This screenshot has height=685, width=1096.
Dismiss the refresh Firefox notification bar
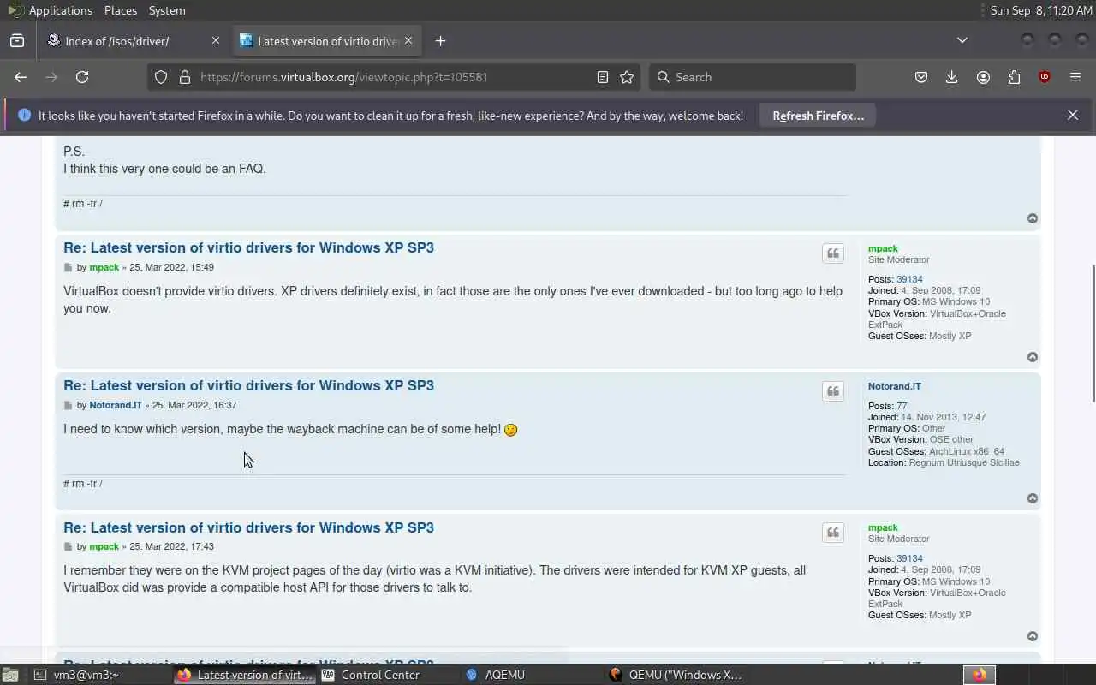pyautogui.click(x=1072, y=115)
